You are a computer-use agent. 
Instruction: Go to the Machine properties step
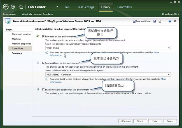[21, 44]
